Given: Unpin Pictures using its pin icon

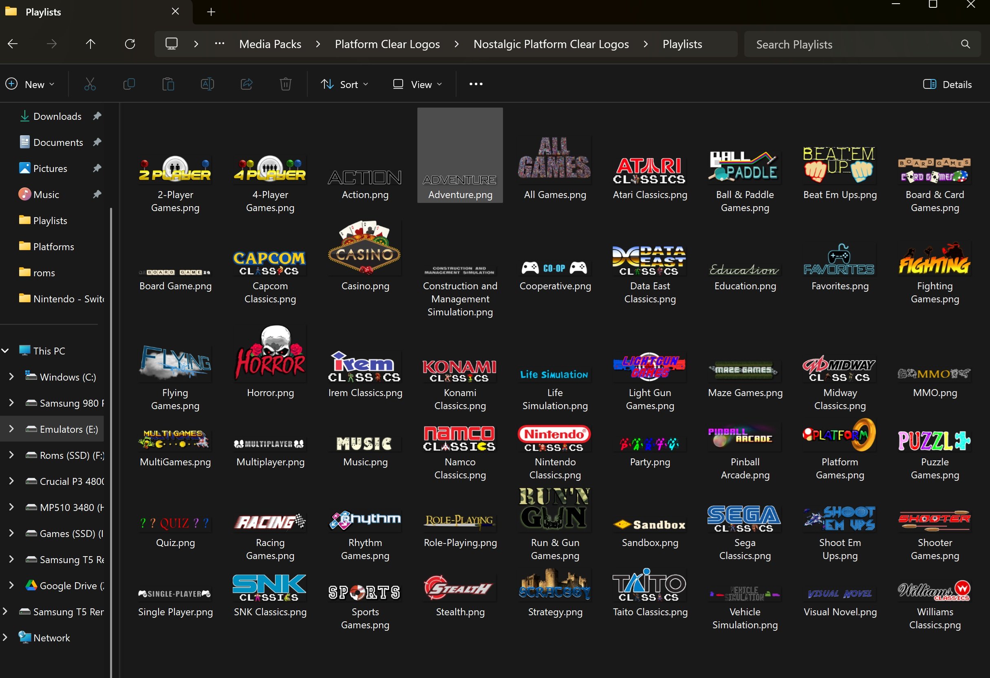Looking at the screenshot, I should coord(97,168).
